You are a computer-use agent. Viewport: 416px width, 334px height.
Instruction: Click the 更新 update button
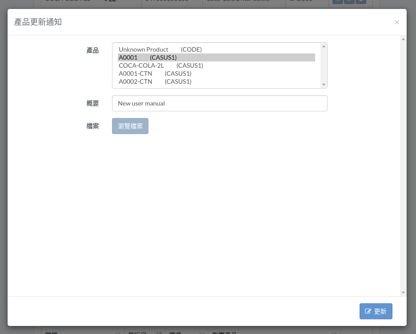pos(376,311)
